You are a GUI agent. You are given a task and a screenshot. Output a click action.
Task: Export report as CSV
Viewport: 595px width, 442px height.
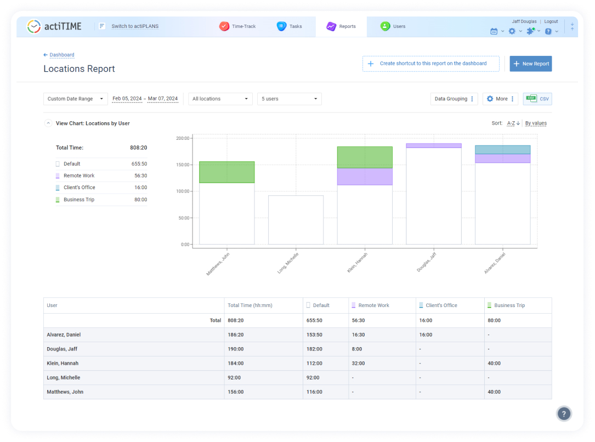point(537,99)
